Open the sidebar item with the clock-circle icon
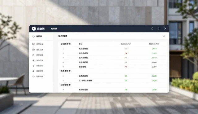198x114 pixels. 38,44
